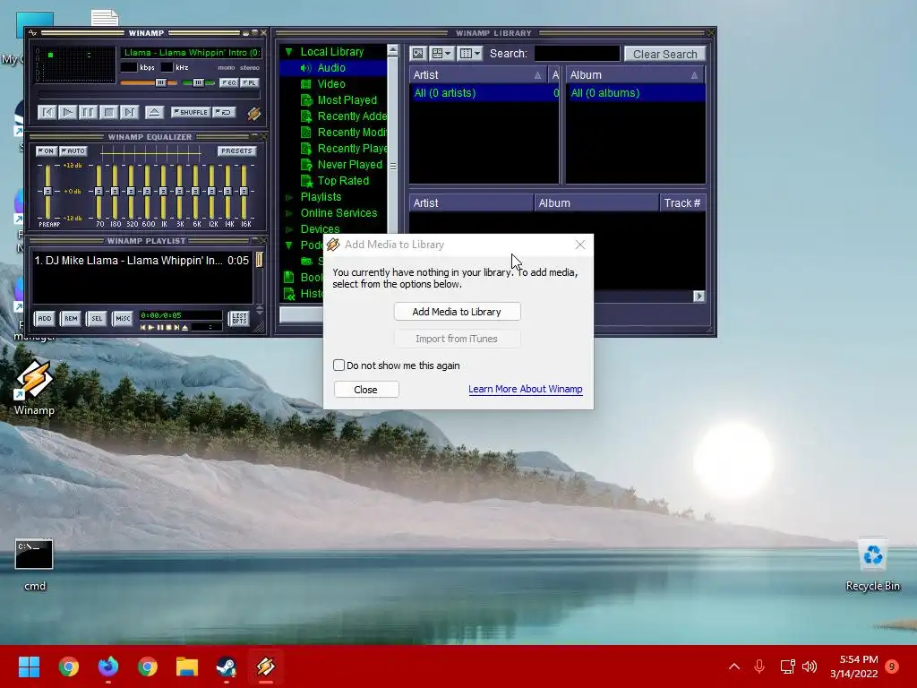This screenshot has height=688, width=917.
Task: Turn equalizer ON button
Action: coord(47,150)
